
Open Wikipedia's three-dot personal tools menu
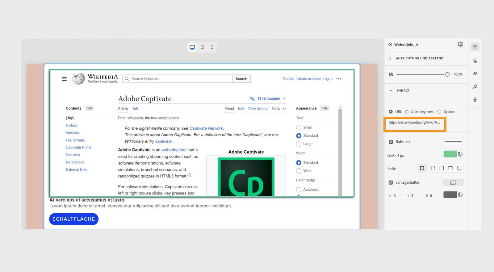coord(339,79)
